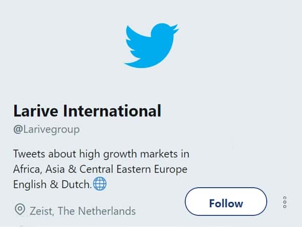The width and height of the screenshot is (302, 227).
Task: Click the word International in the profile name
Action: tap(112, 110)
